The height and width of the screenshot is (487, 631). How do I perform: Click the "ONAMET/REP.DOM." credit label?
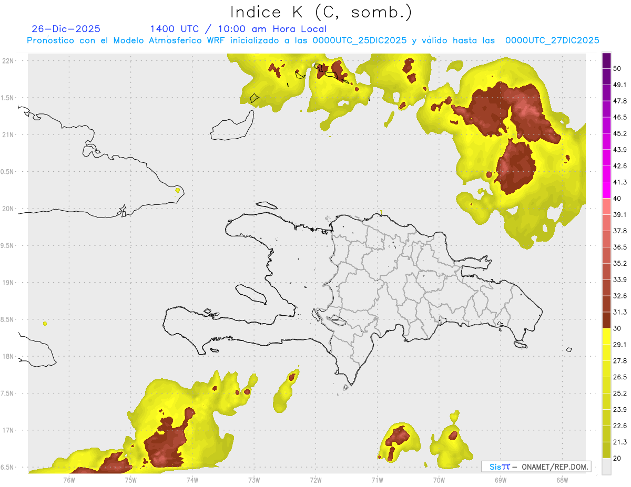pyautogui.click(x=555, y=467)
